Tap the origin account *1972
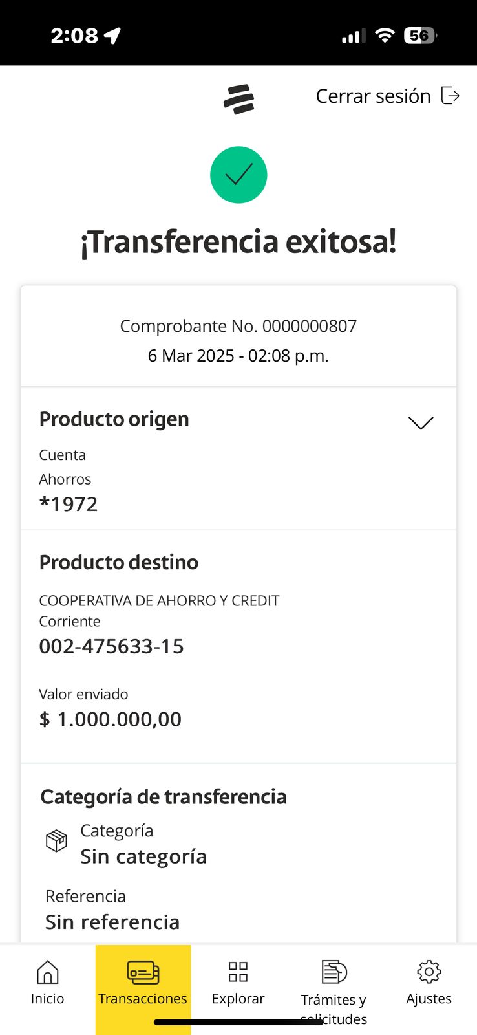Image resolution: width=477 pixels, height=1035 pixels. pos(69,504)
